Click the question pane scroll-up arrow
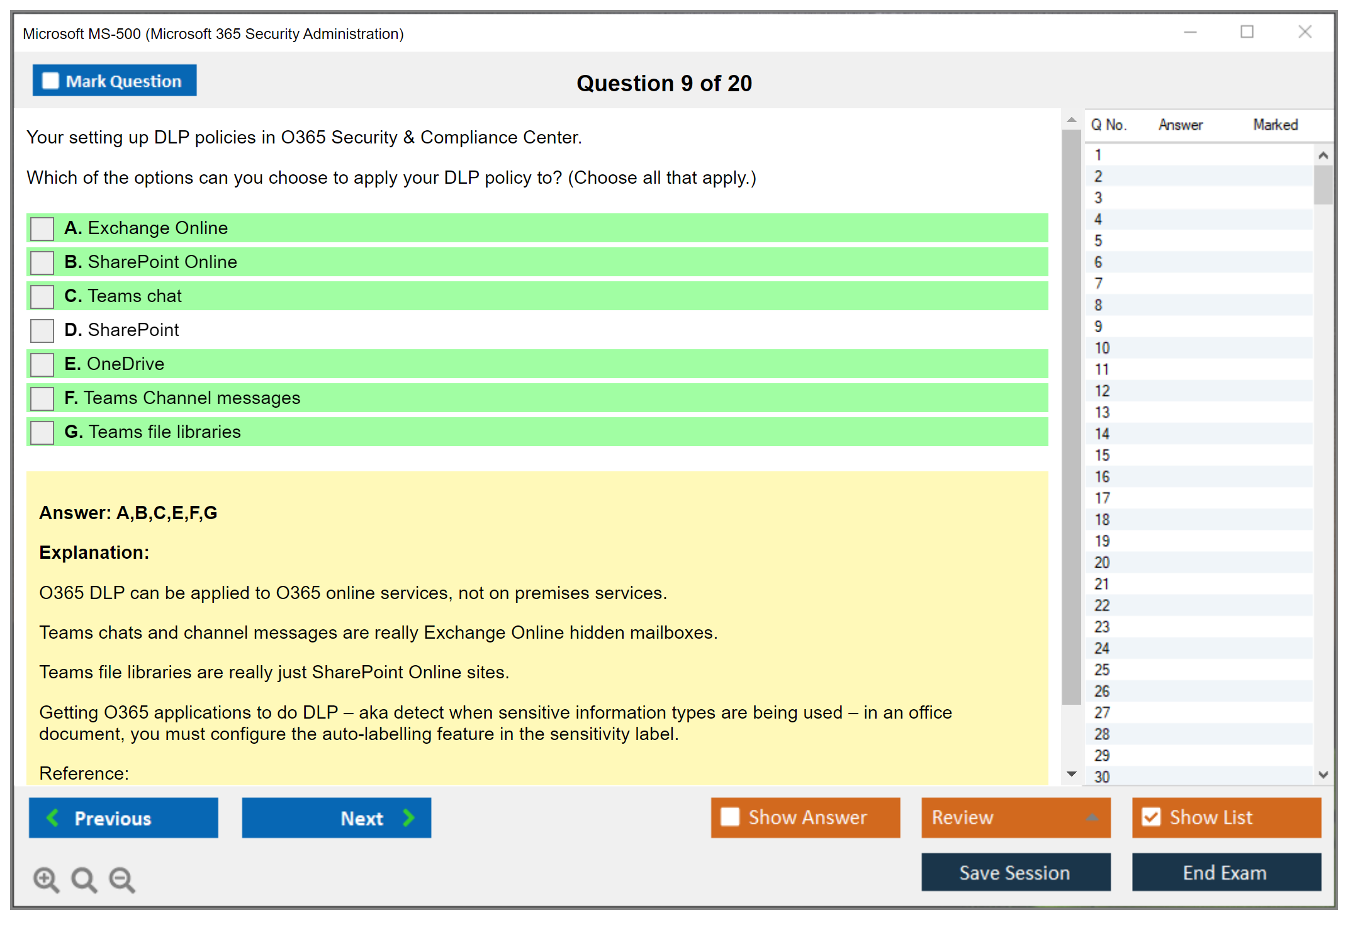Screen dimensions: 1353x925 coord(1071,120)
